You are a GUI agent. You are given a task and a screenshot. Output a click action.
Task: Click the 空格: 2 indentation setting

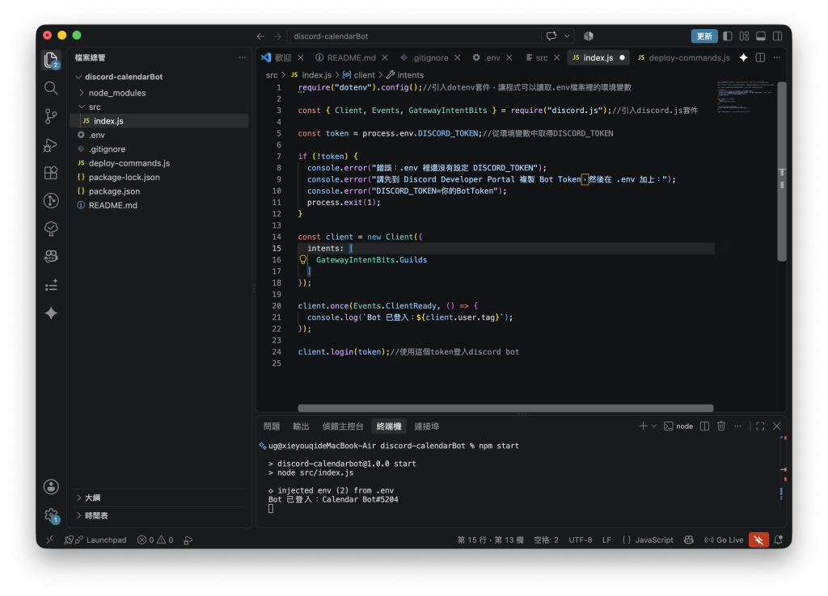point(546,539)
